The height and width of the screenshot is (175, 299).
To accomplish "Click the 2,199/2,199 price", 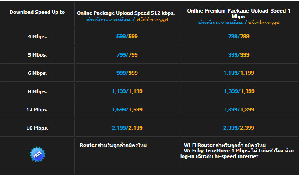I will point(127,128).
